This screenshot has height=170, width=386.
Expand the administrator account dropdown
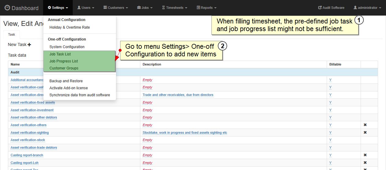click(367, 8)
